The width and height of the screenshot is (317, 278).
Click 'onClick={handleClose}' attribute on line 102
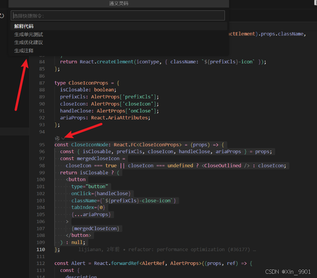coord(101,194)
